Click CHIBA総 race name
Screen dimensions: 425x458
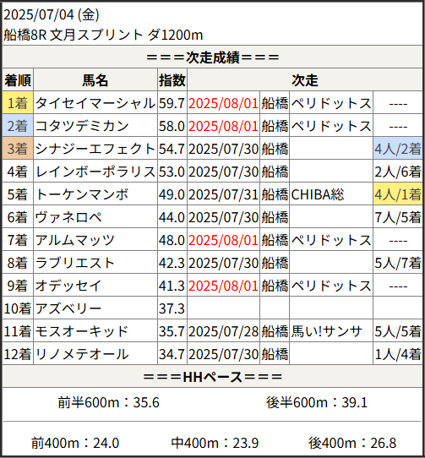tap(318, 194)
